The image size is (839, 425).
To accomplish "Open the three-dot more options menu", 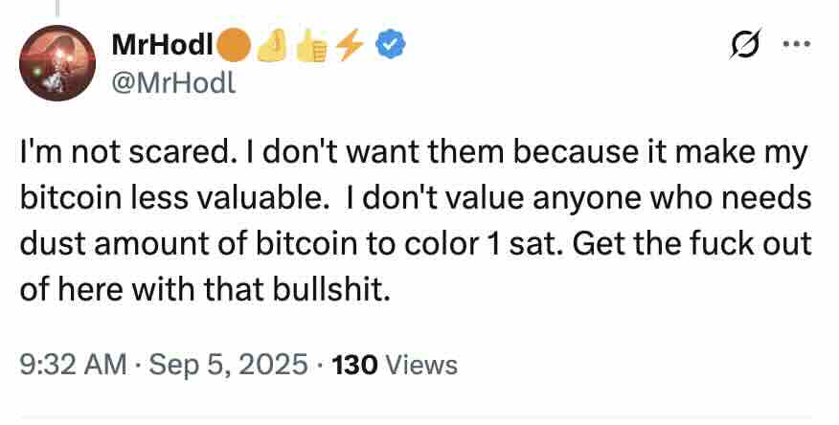I will pos(795,44).
